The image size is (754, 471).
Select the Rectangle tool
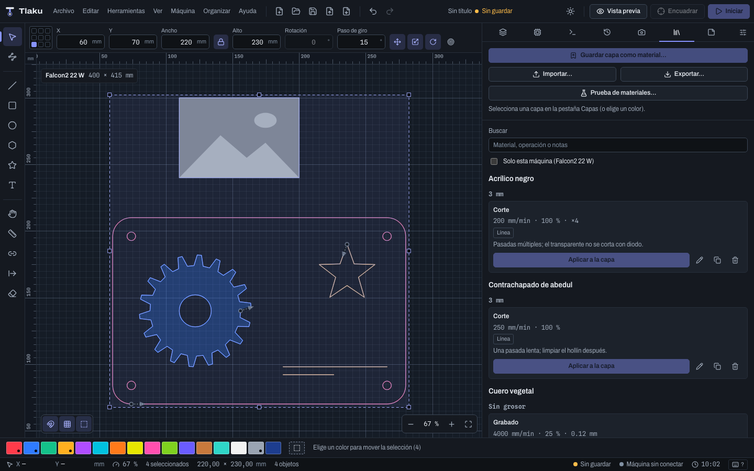(x=12, y=106)
